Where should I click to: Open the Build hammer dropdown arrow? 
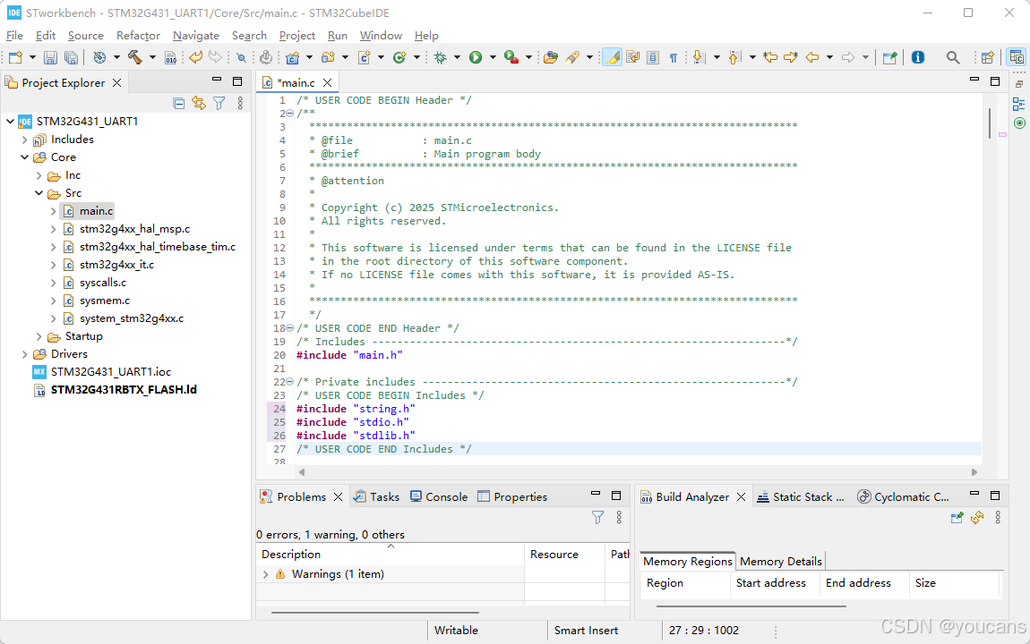[152, 58]
